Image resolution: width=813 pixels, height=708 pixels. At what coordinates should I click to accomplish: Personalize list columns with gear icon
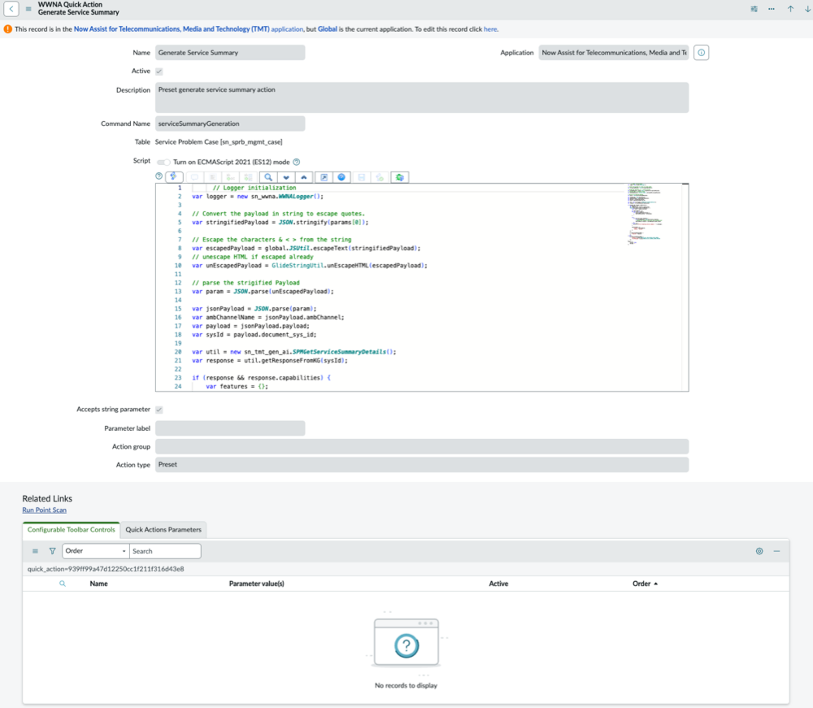(x=759, y=551)
